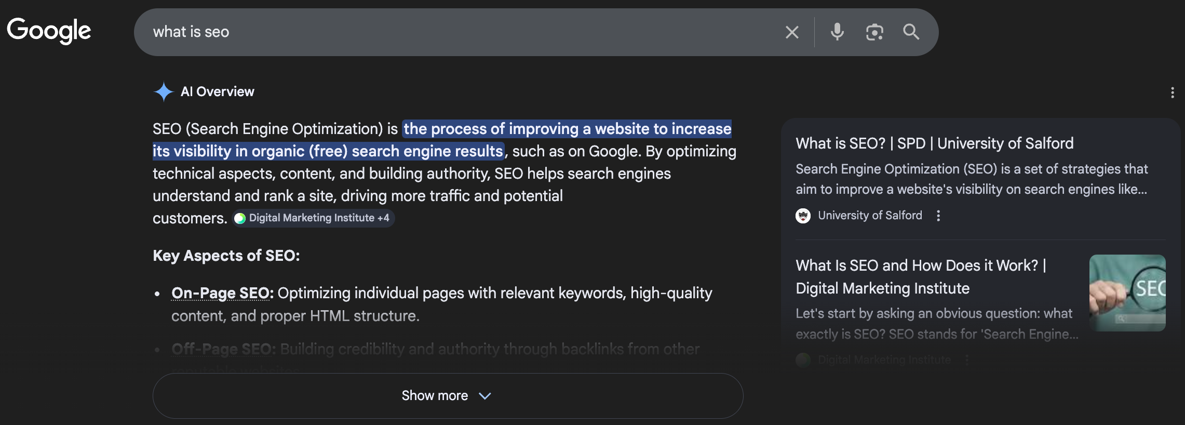Click the AI Overview sparkle icon
This screenshot has width=1185, height=425.
[164, 92]
